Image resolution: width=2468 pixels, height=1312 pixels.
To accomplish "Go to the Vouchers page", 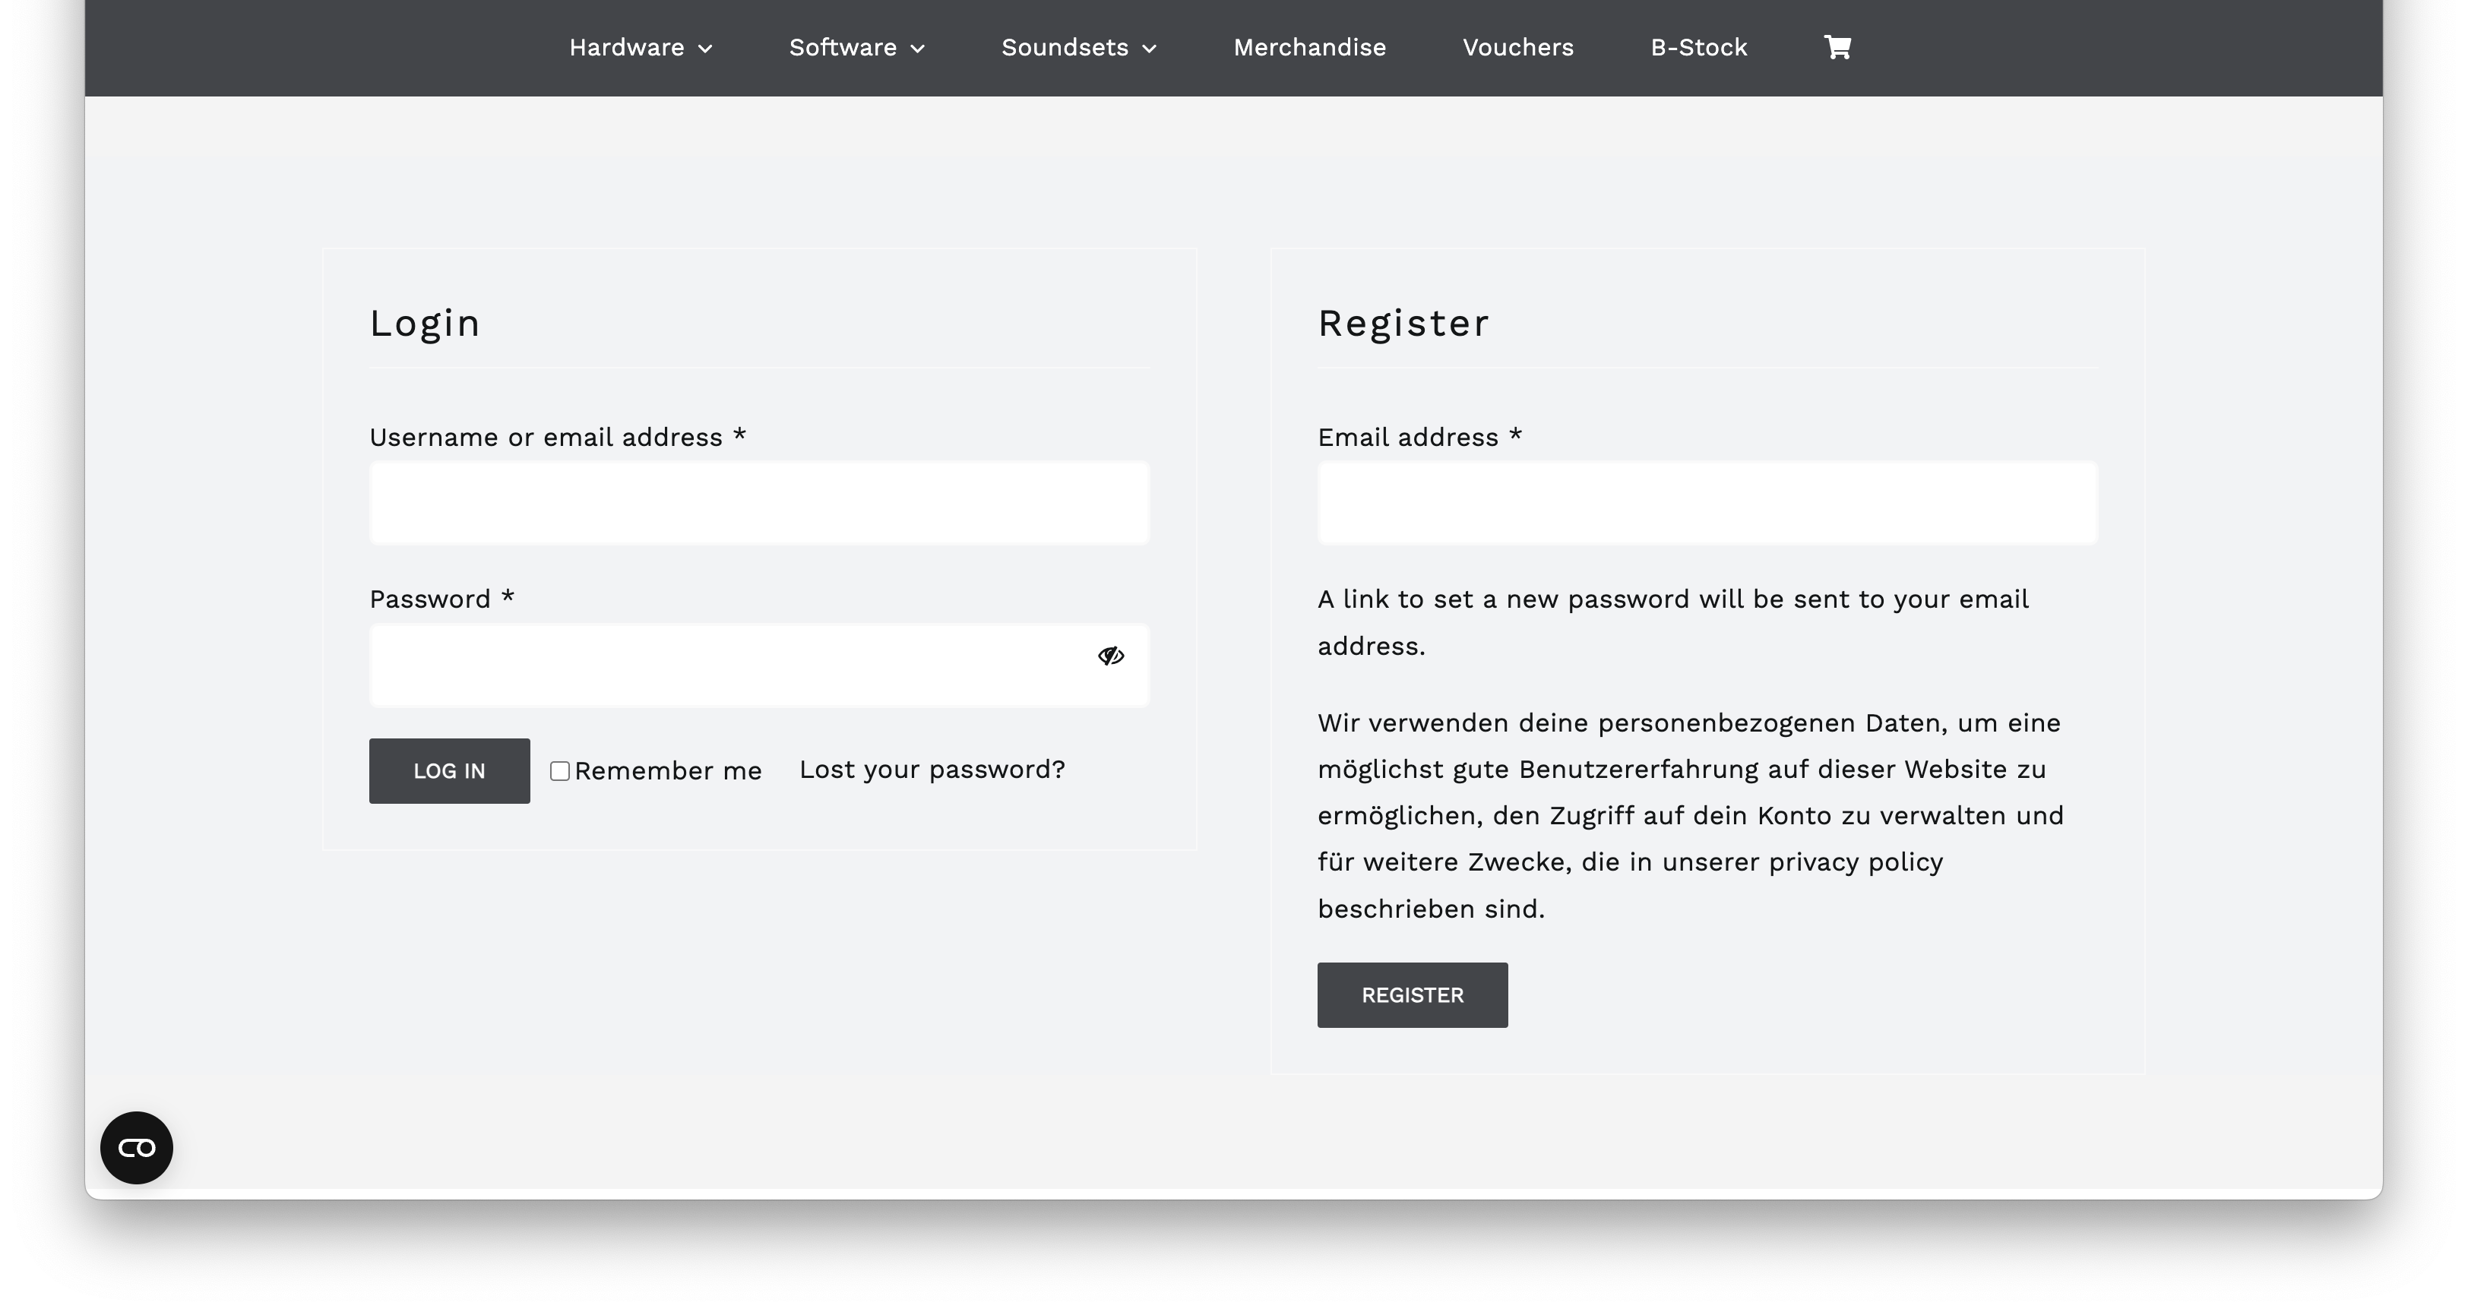I will [1517, 47].
